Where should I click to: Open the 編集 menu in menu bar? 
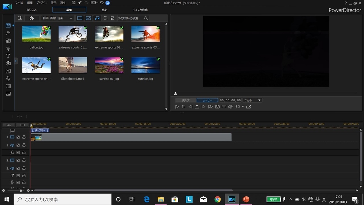pos(30,3)
